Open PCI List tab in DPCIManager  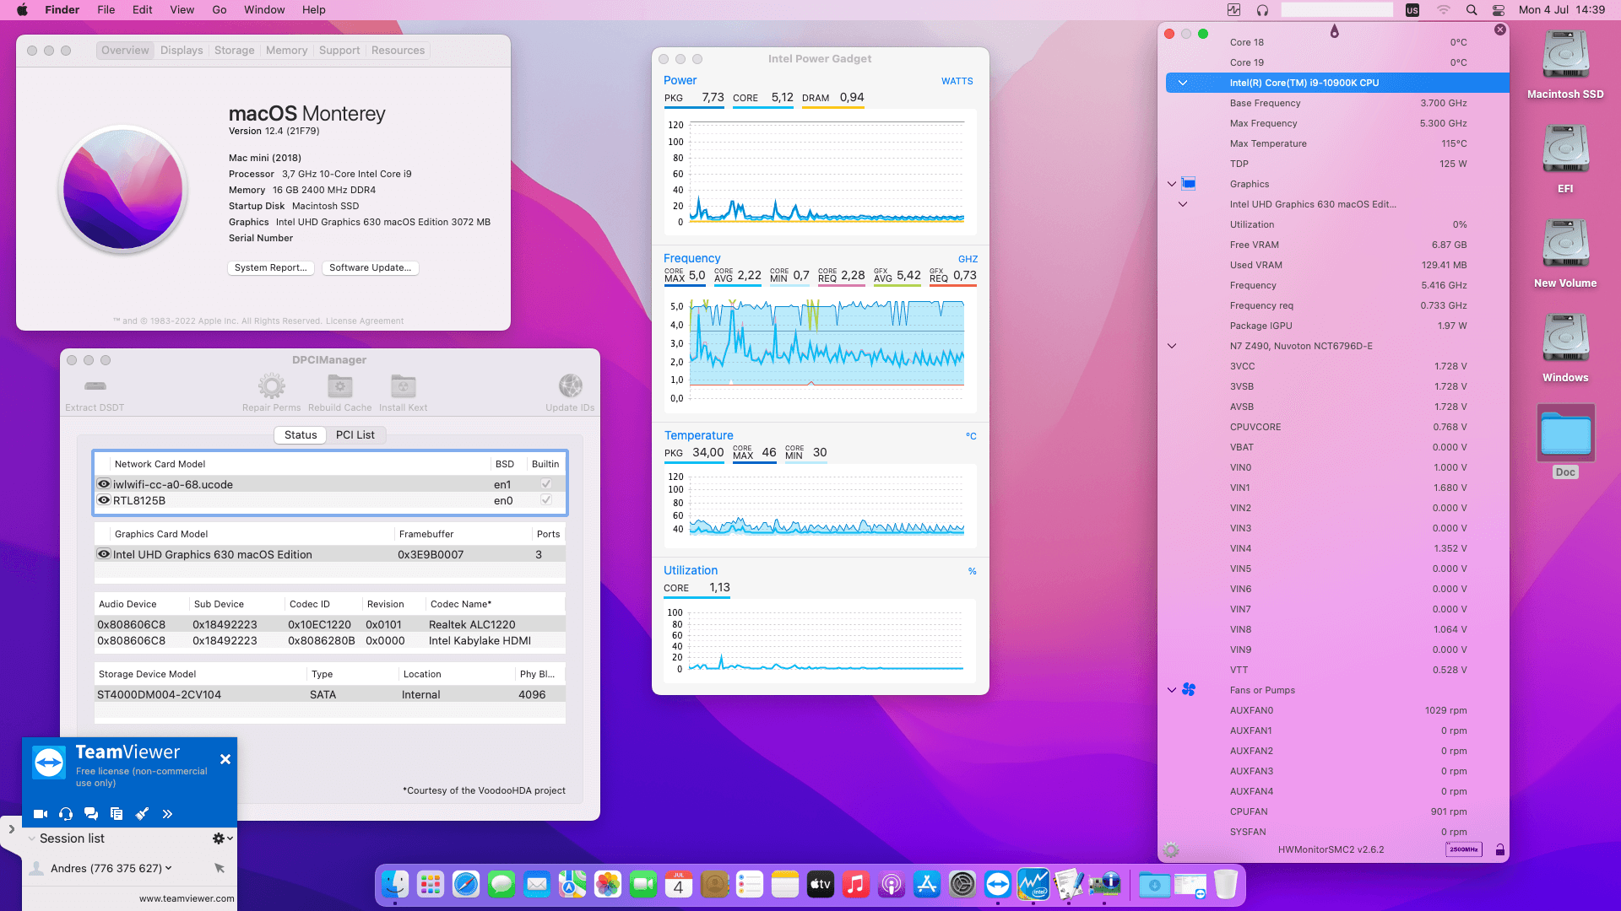click(x=355, y=435)
